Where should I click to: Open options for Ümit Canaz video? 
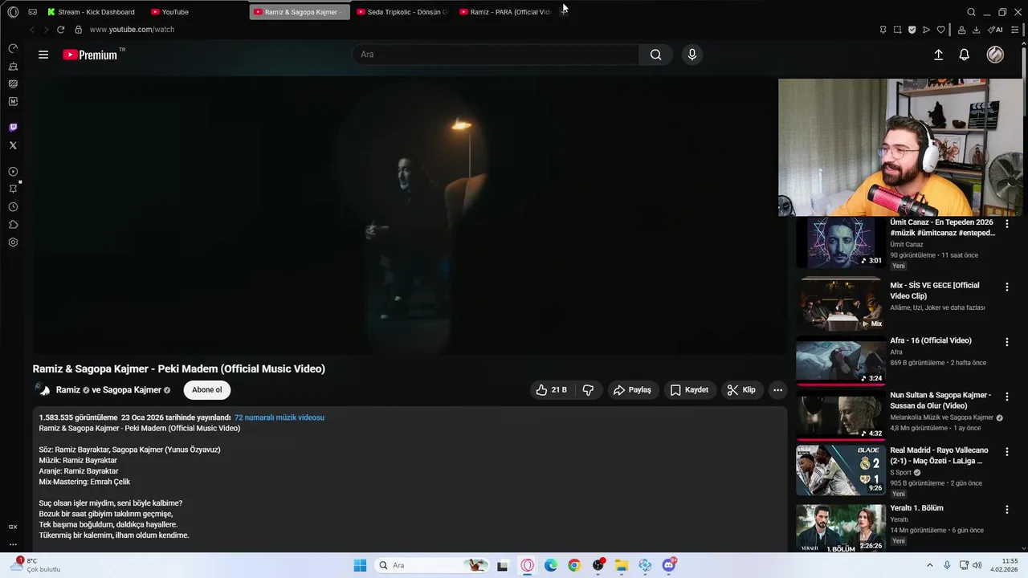coord(1006,225)
